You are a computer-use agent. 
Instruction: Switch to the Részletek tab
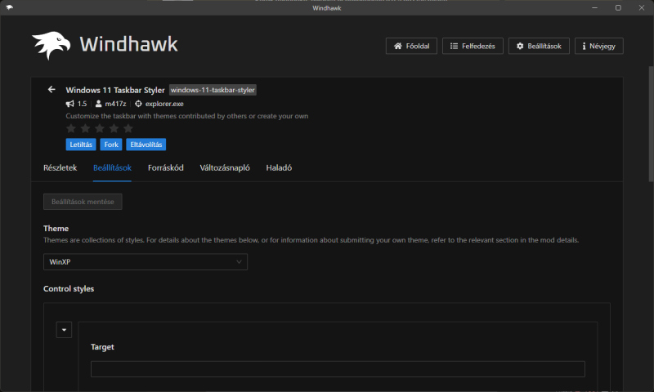coord(60,168)
